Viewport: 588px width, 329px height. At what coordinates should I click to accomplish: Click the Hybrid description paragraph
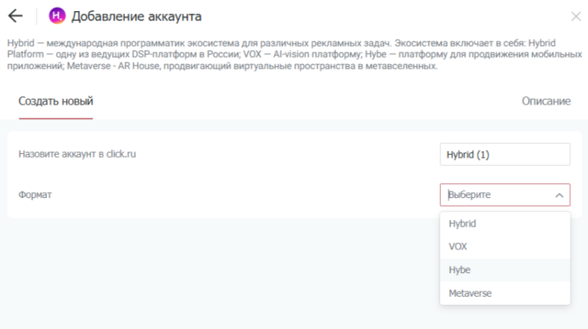pos(294,54)
